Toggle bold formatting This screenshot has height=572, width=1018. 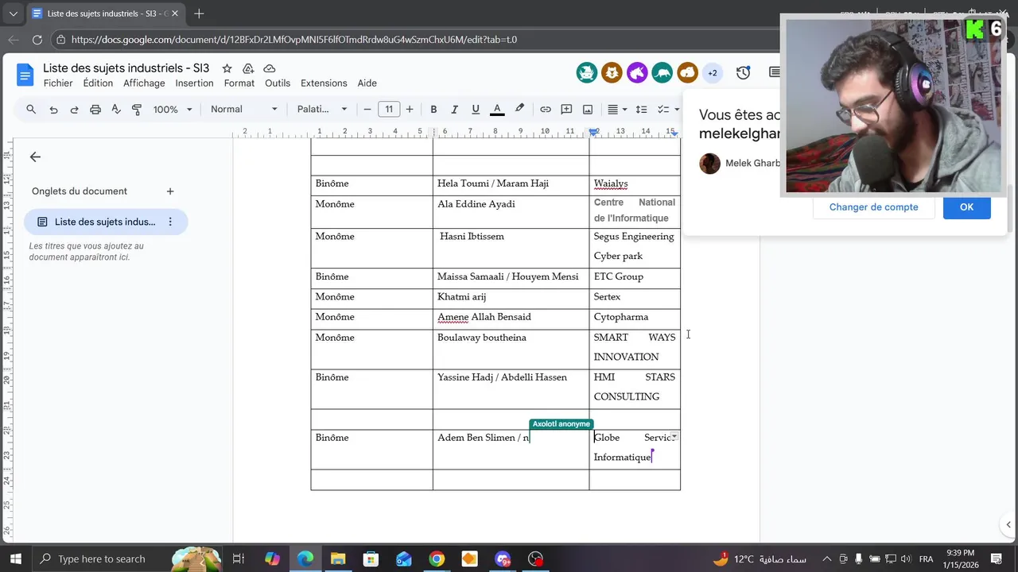(433, 109)
